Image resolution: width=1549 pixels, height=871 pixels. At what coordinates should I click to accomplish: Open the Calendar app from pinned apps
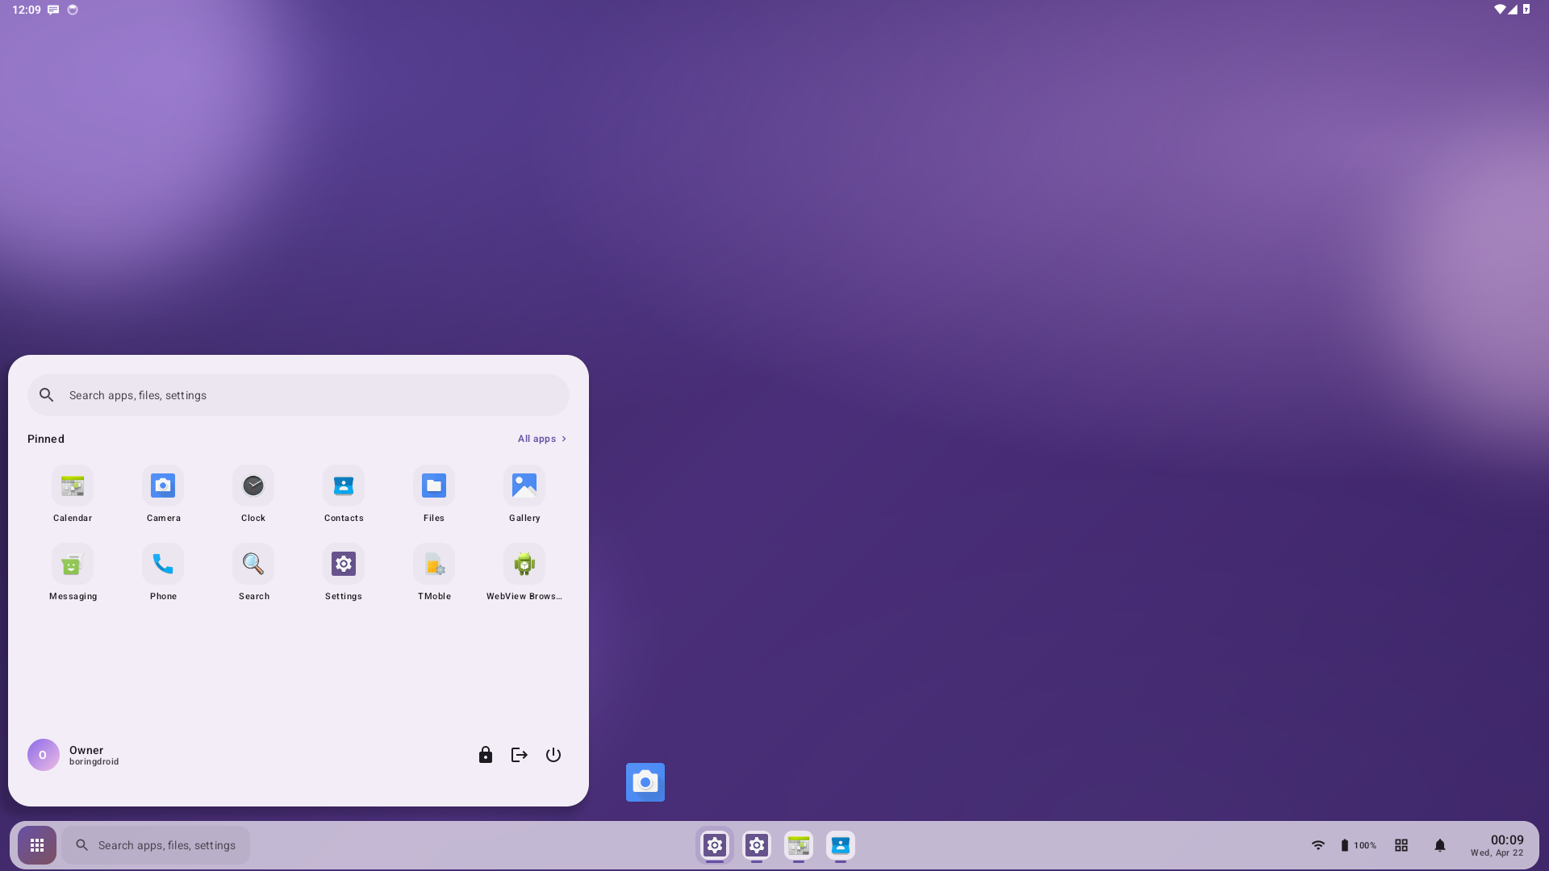73,486
